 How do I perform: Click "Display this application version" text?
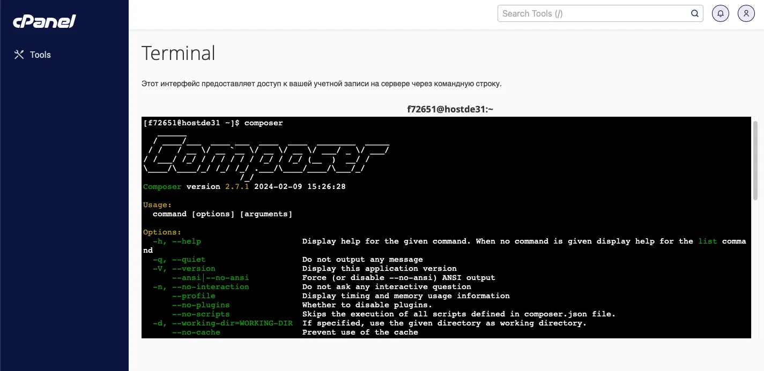coord(380,269)
